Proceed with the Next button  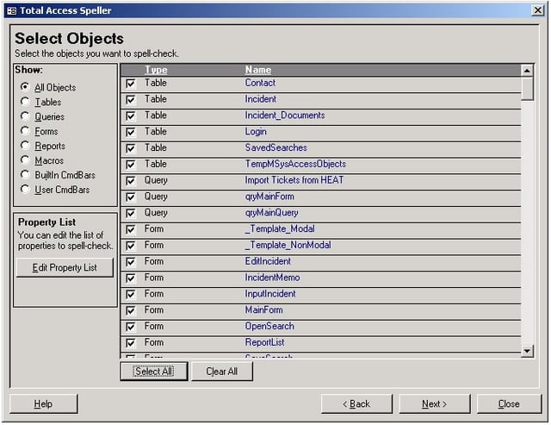[435, 403]
